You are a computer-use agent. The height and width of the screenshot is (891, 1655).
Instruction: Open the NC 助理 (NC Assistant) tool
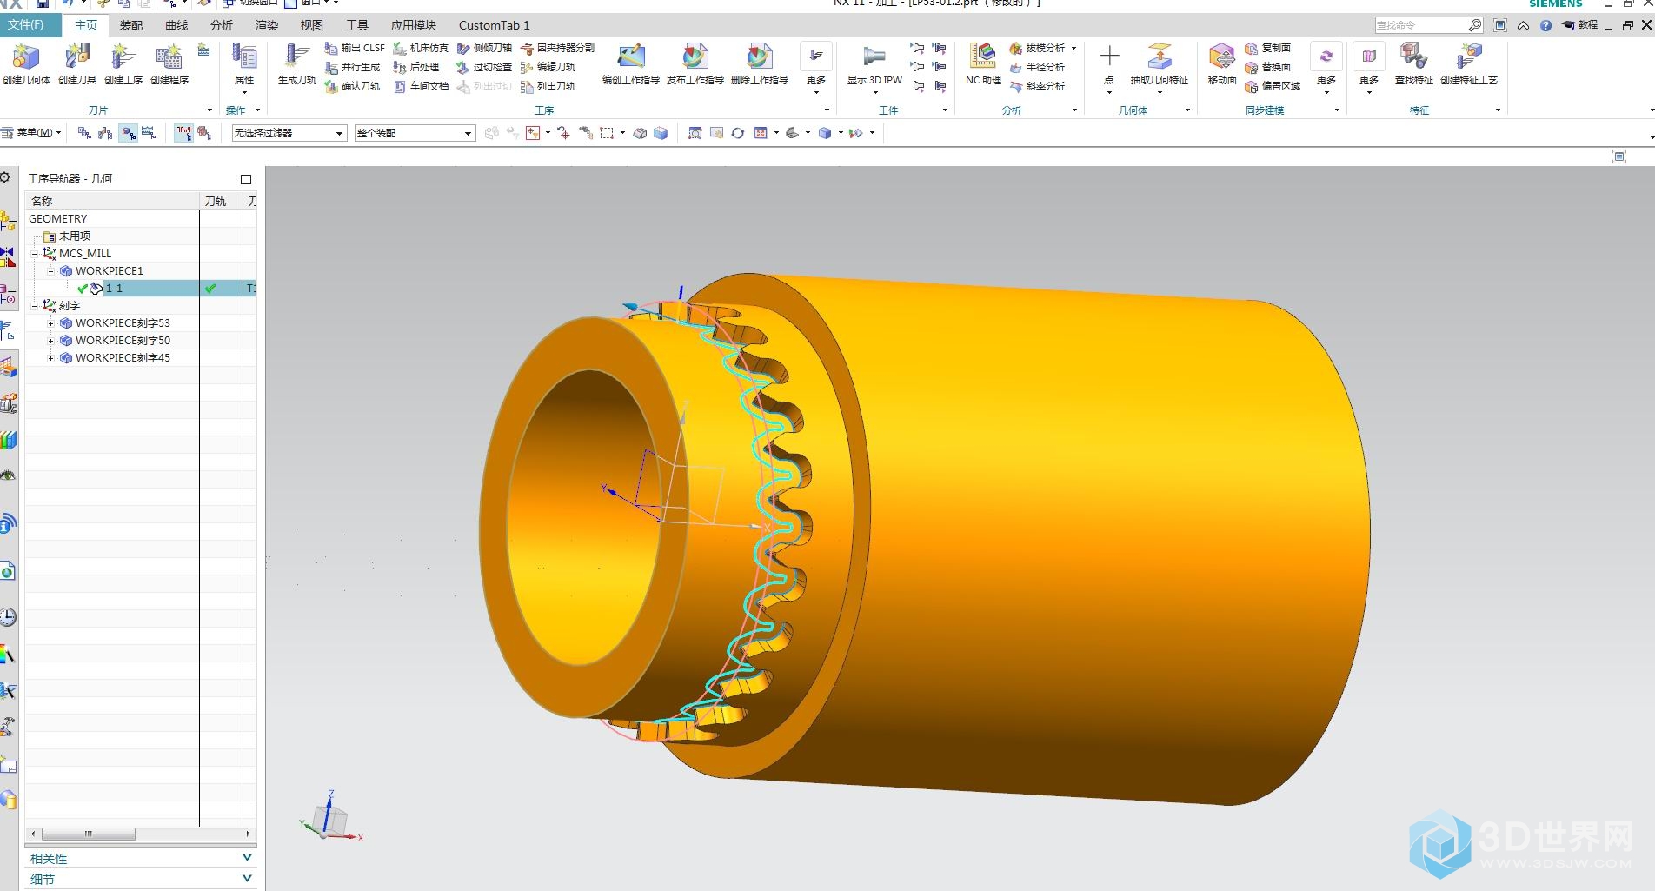pos(983,63)
